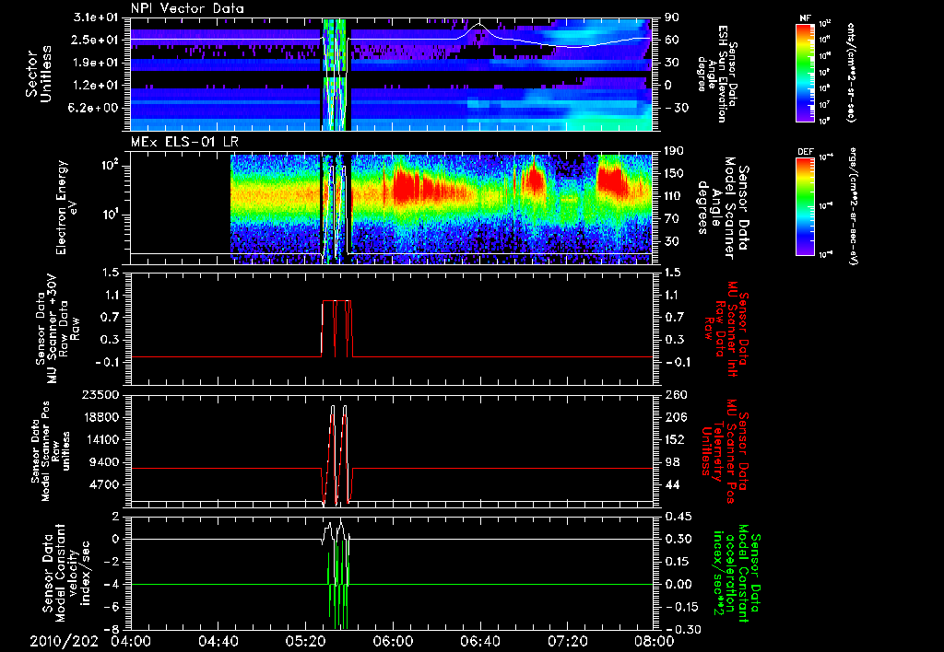This screenshot has height=652, width=944.
Task: Click the "44" telemetry axis value
Action: pyautogui.click(x=672, y=484)
